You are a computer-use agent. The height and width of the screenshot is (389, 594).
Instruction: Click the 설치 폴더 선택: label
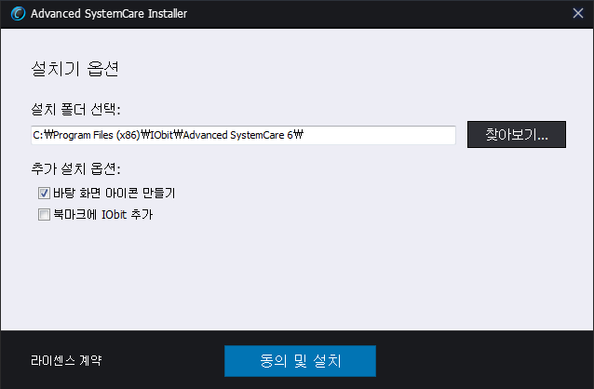point(75,110)
